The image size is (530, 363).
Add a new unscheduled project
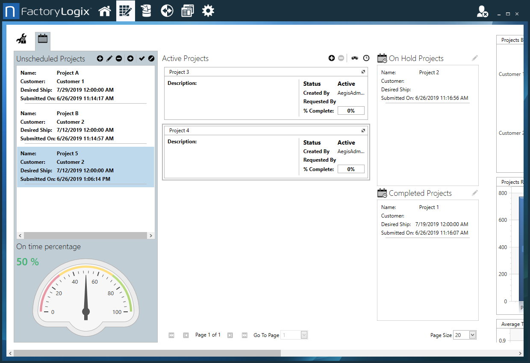[x=100, y=58]
